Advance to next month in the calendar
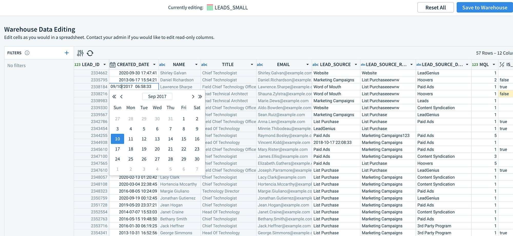This screenshot has height=236, width=513. [x=193, y=96]
